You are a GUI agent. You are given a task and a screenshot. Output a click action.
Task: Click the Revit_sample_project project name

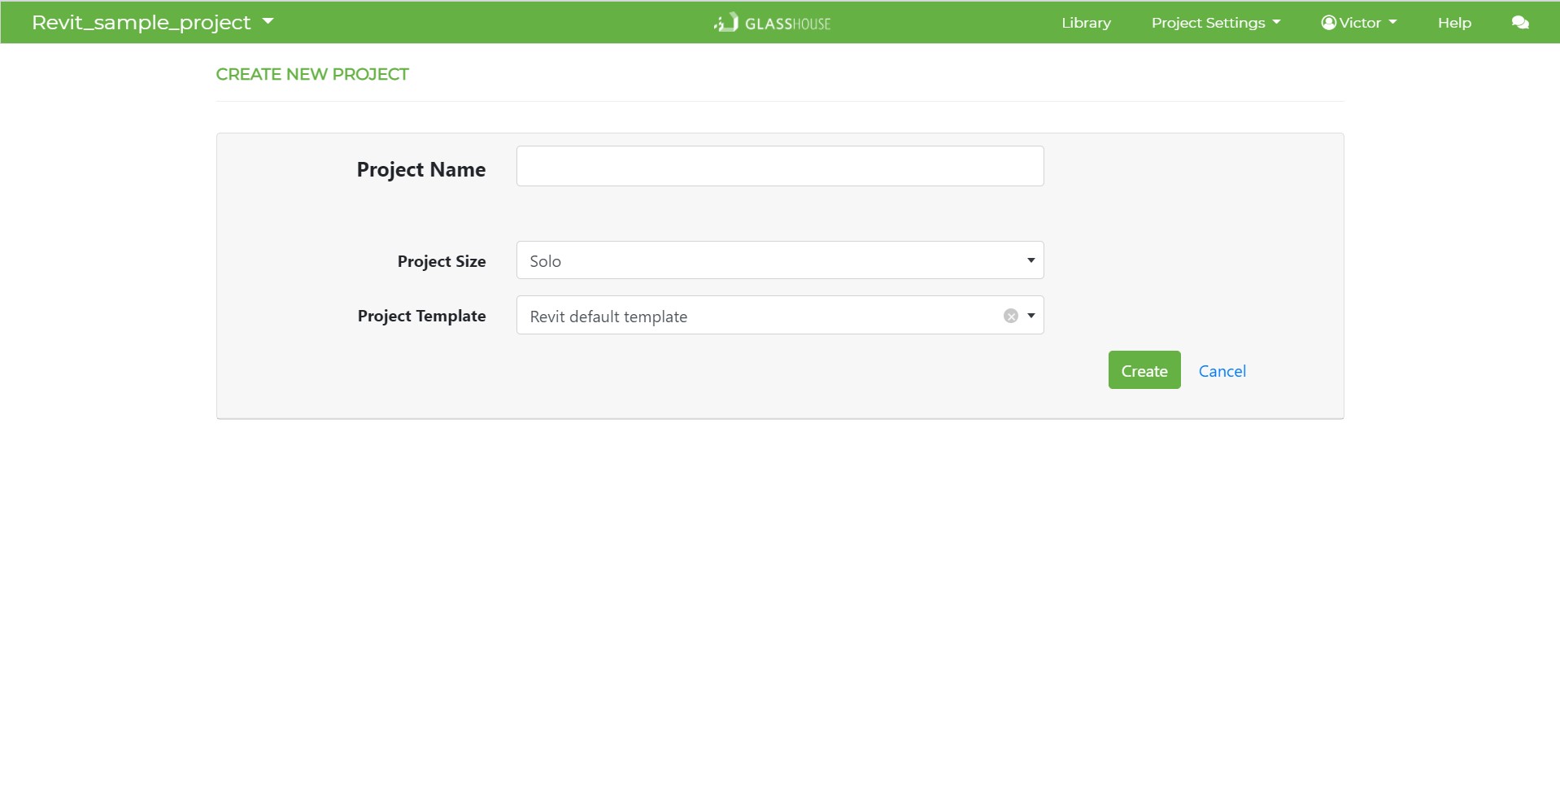tap(141, 23)
